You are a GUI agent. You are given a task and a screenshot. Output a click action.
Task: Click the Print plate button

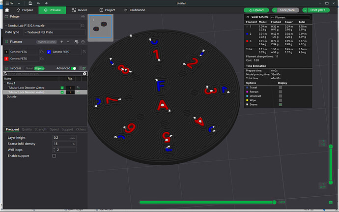point(318,10)
